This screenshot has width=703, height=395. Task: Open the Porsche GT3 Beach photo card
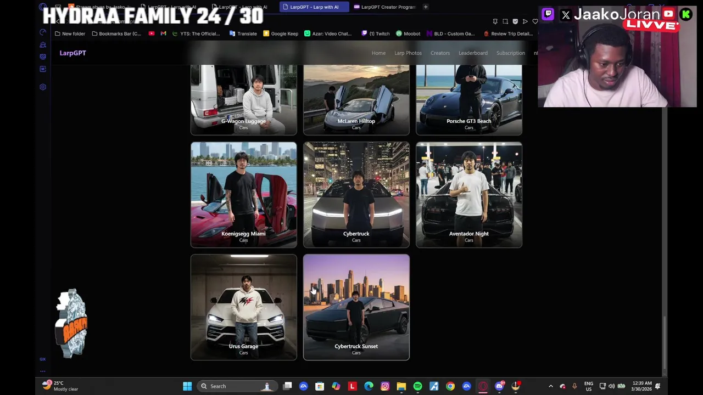[468, 100]
